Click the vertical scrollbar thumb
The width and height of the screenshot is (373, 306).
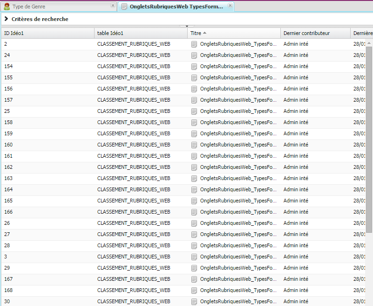[369, 140]
